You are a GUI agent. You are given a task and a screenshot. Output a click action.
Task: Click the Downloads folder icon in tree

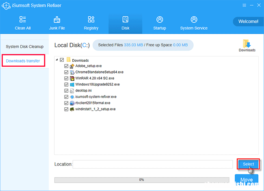tap(68, 60)
